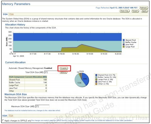
Task: Click the Memory Parameters page title
Action: tap(16, 4)
